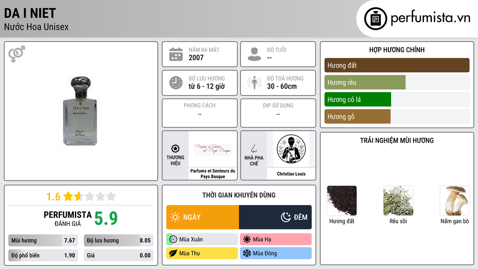Click the 1.6 user rating number
This screenshot has width=478, height=269.
pos(53,197)
